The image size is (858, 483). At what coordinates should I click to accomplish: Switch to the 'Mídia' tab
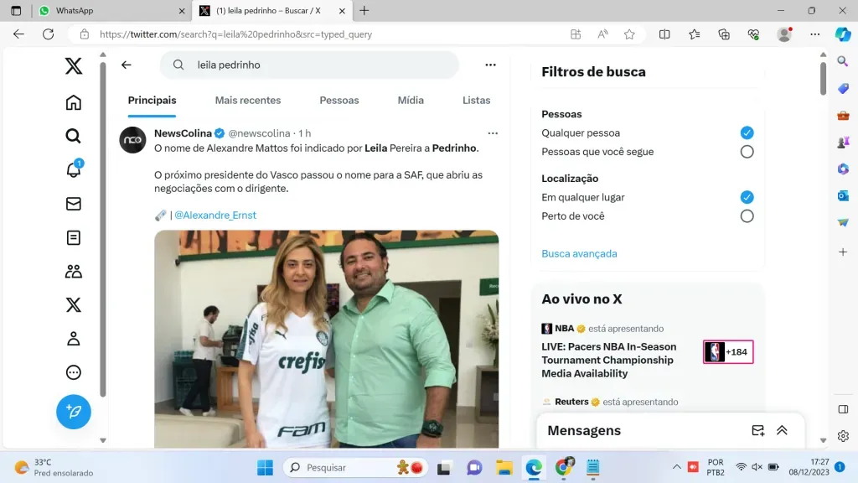click(411, 100)
